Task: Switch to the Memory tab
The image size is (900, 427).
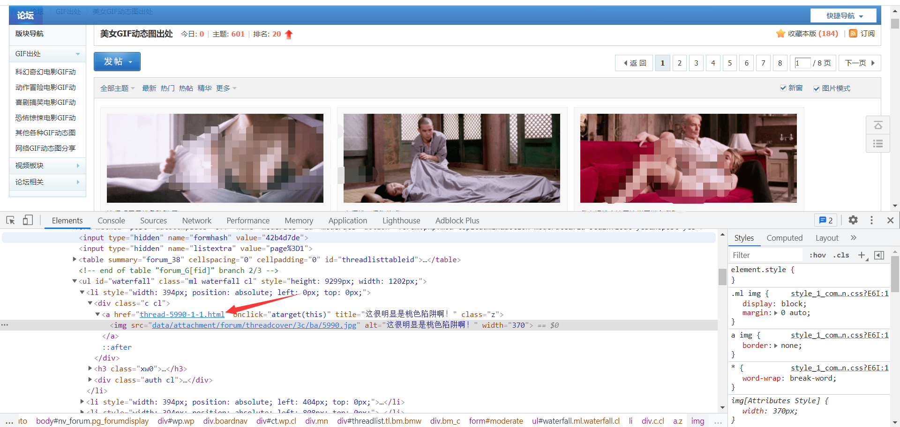Action: coord(299,221)
